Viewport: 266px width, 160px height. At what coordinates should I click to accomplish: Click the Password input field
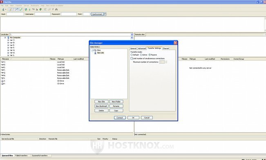point(69,14)
